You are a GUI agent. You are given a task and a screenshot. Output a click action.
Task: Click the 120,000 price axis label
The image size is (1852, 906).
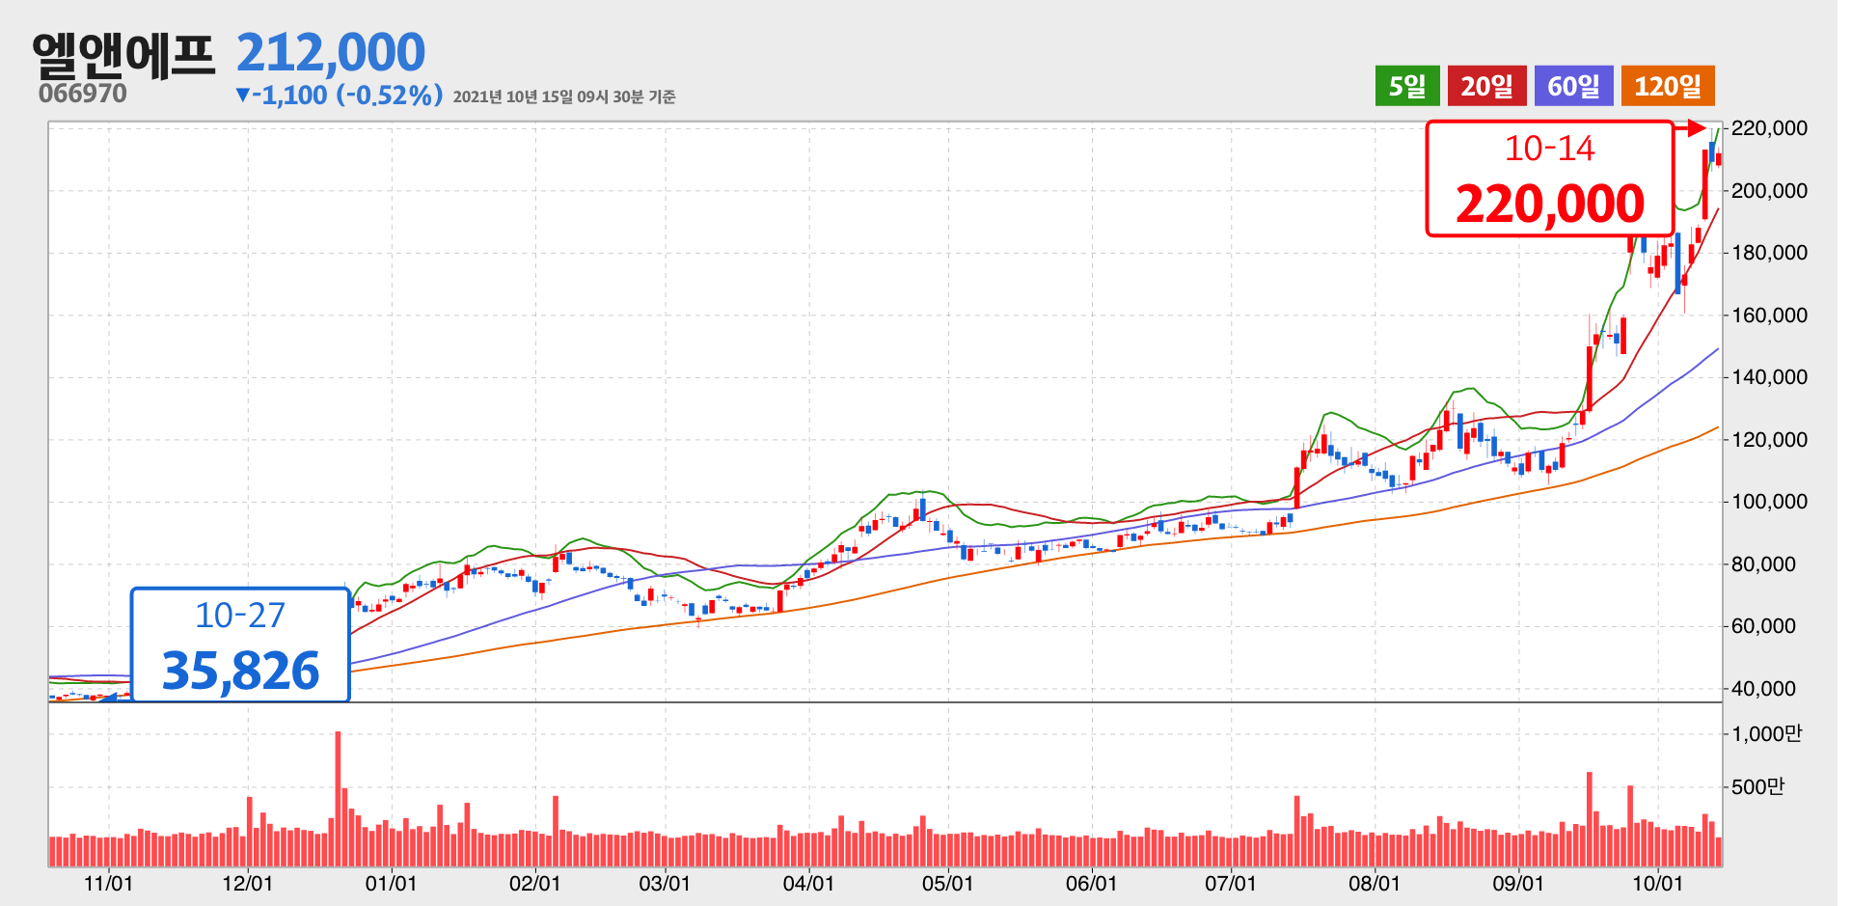coord(1769,440)
